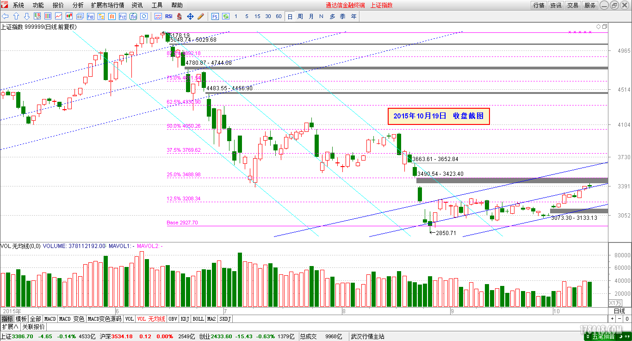Click the stacked windows icon at chart corner
632x341 pixels.
[604, 26]
